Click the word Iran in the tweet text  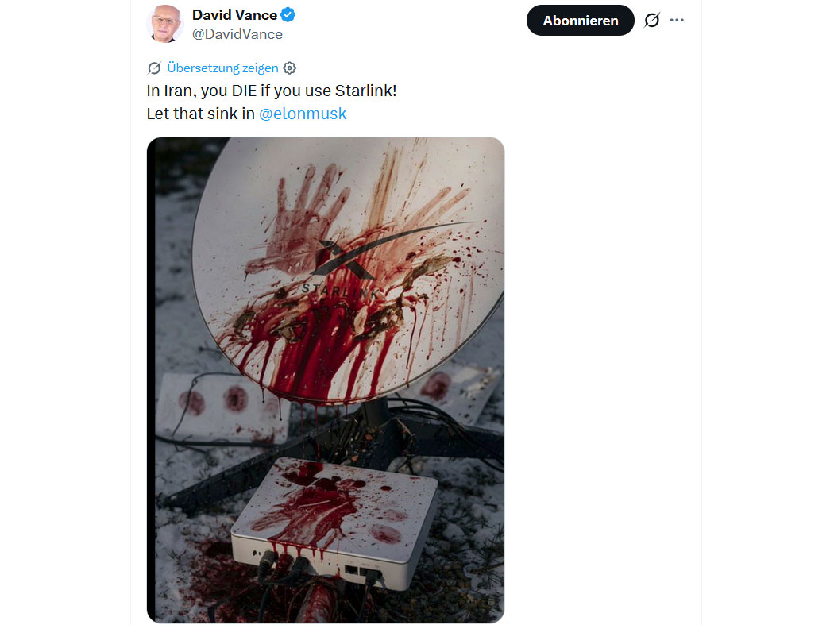(180, 91)
